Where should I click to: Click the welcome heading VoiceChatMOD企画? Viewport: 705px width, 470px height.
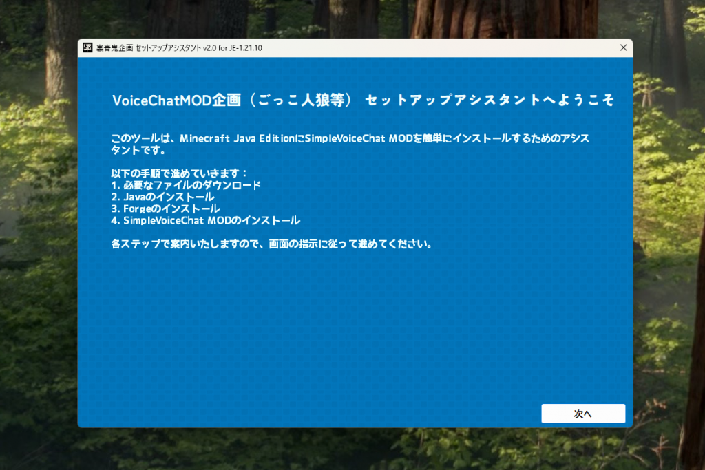tap(177, 100)
